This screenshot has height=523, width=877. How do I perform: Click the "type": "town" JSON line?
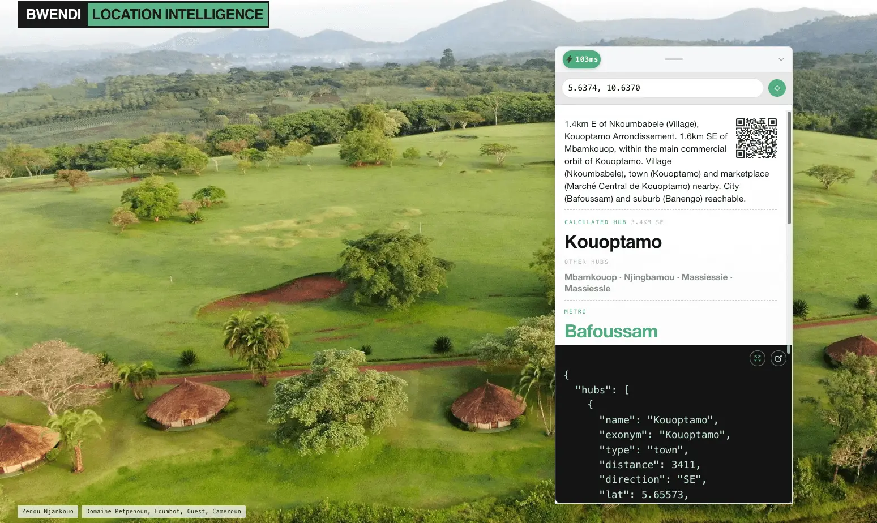click(644, 450)
